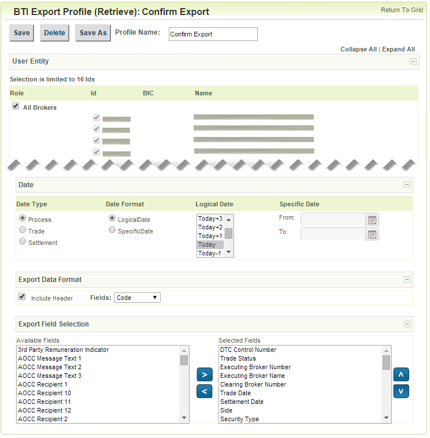Click the add field right-arrow button
The width and height of the screenshot is (430, 438).
pyautogui.click(x=205, y=374)
